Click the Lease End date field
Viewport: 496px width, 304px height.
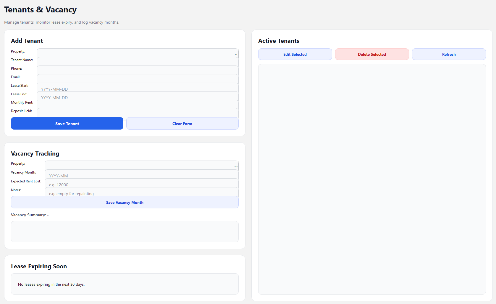(138, 96)
